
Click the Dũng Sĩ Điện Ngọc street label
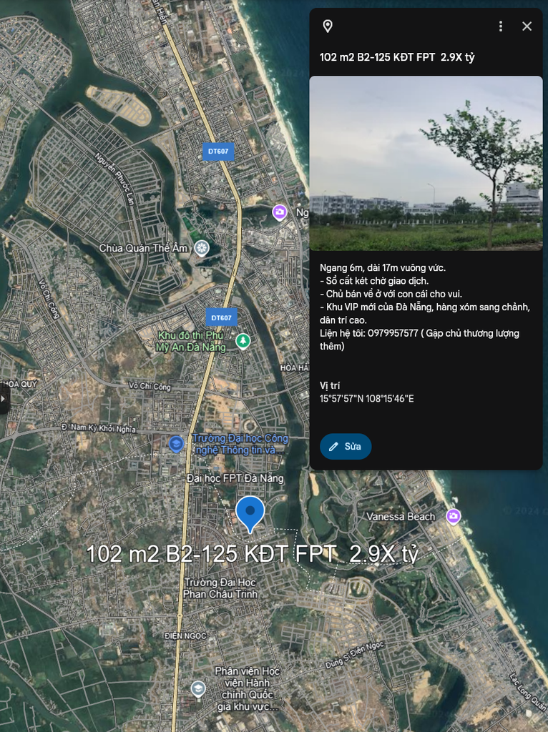coord(354,655)
